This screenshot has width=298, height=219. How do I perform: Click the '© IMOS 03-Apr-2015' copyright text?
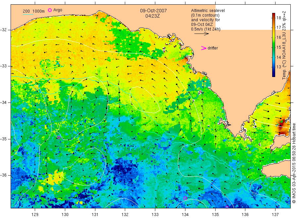294,183
